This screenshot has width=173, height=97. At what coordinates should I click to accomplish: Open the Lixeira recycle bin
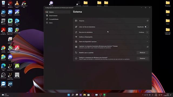tap(3, 4)
